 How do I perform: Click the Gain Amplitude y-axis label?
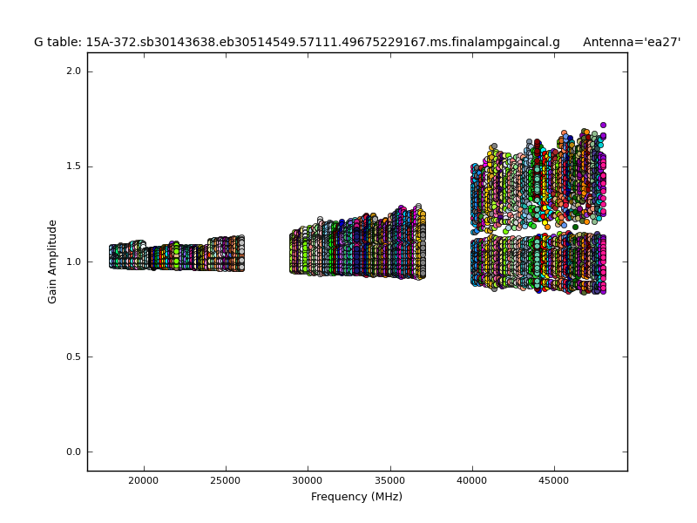pyautogui.click(x=52, y=261)
